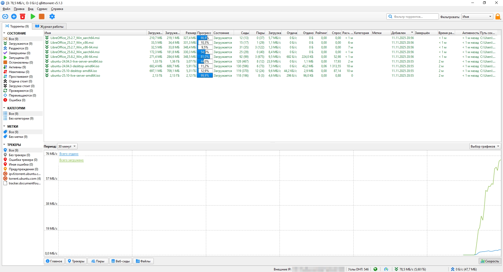The height and width of the screenshot is (272, 503).
Task: Open the Веб-сиды details button
Action: pos(121,261)
